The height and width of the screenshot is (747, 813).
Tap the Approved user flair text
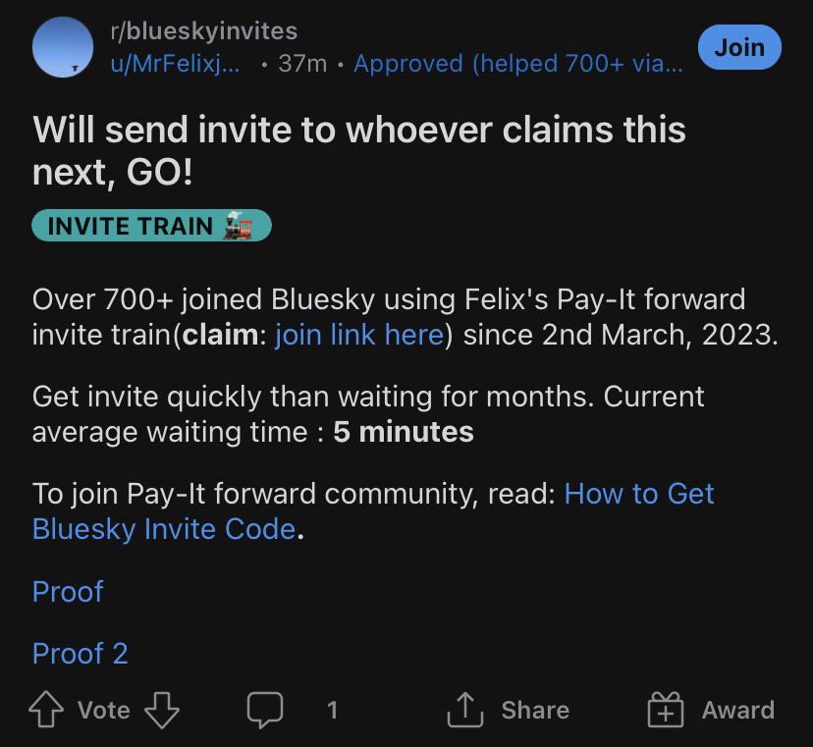516,64
